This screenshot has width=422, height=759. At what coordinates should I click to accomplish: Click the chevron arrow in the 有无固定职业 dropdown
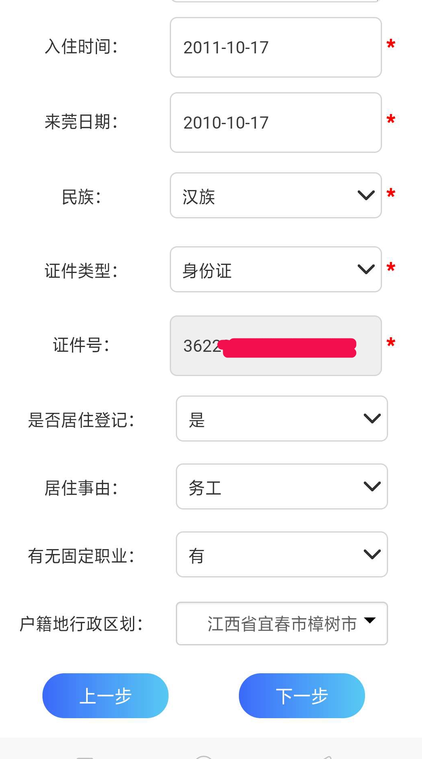[x=372, y=554]
